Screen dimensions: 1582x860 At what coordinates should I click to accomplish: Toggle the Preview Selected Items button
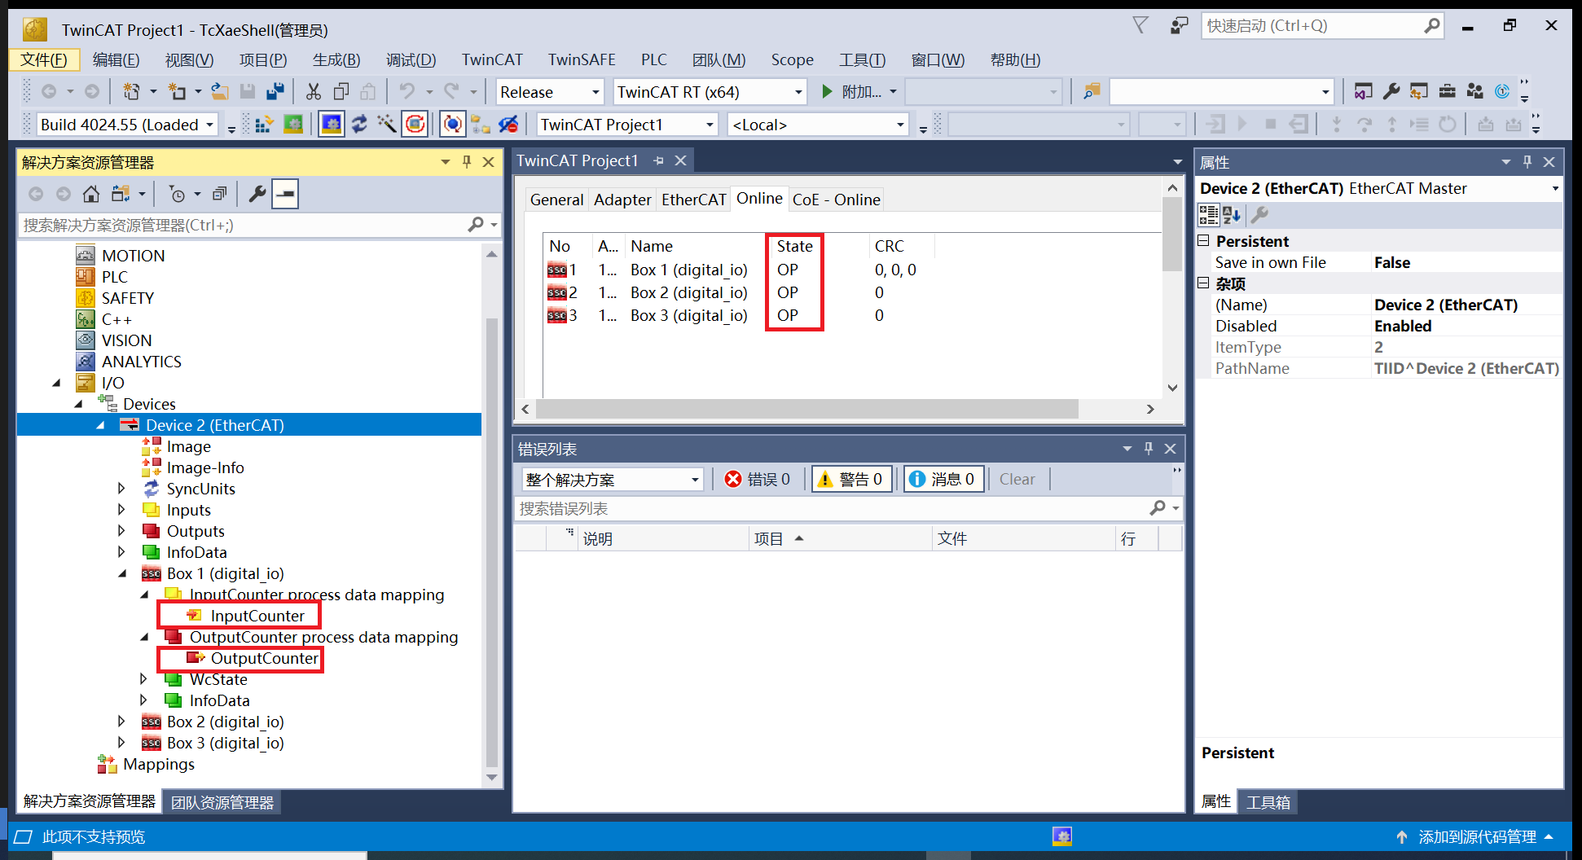pos(285,194)
